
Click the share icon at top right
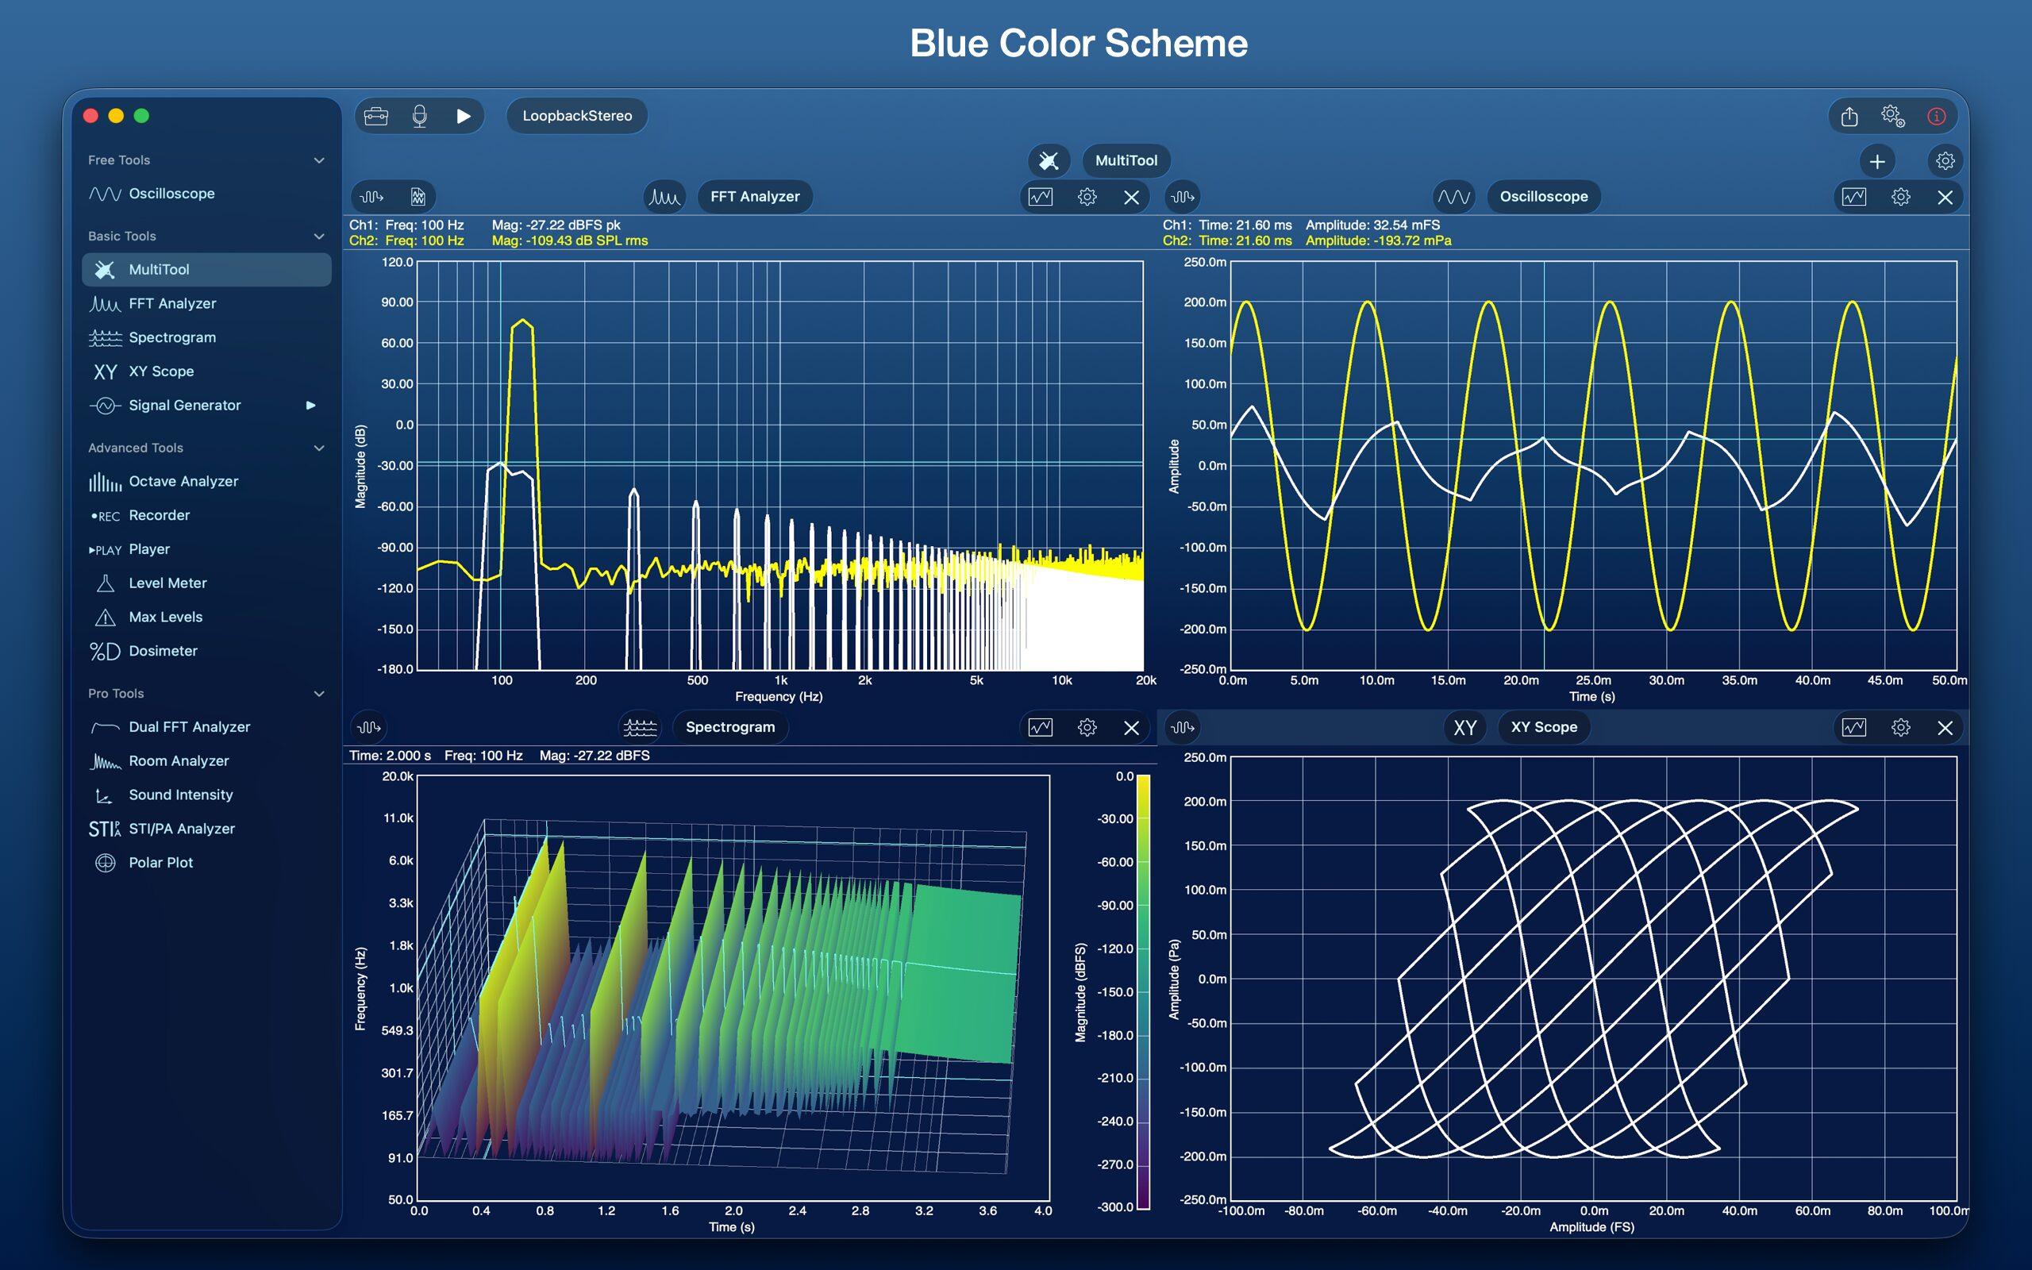coord(1849,116)
